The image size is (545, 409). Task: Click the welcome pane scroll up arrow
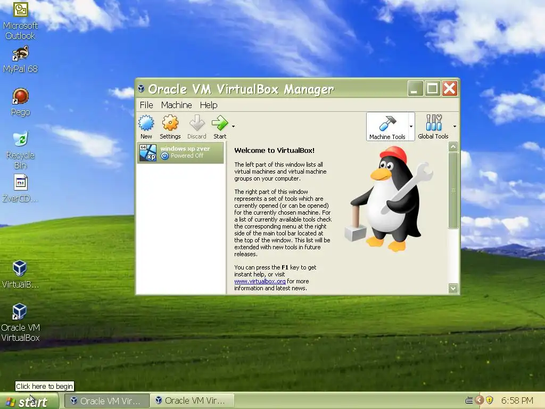(453, 147)
